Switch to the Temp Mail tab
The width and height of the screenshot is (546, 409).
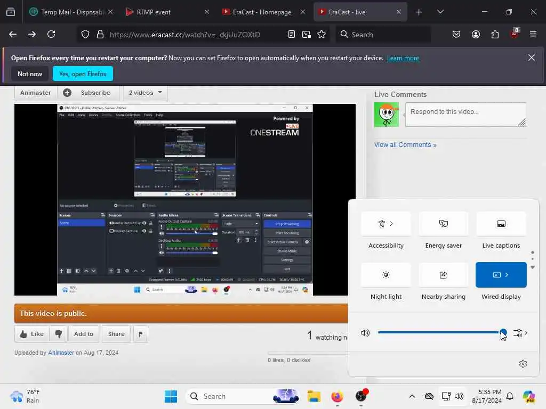coord(71,12)
